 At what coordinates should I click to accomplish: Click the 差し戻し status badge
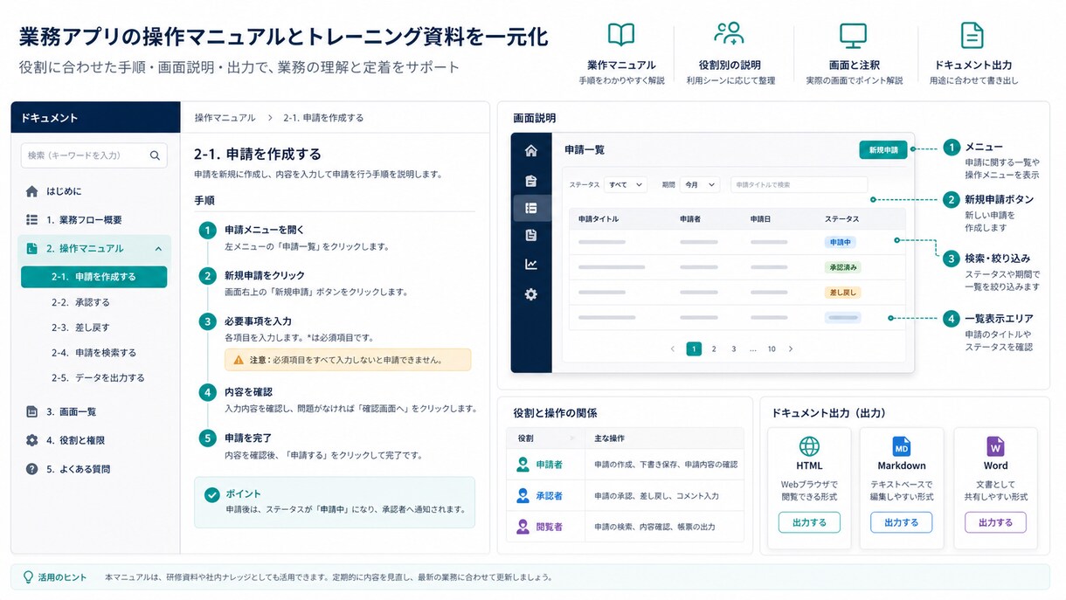tap(842, 292)
